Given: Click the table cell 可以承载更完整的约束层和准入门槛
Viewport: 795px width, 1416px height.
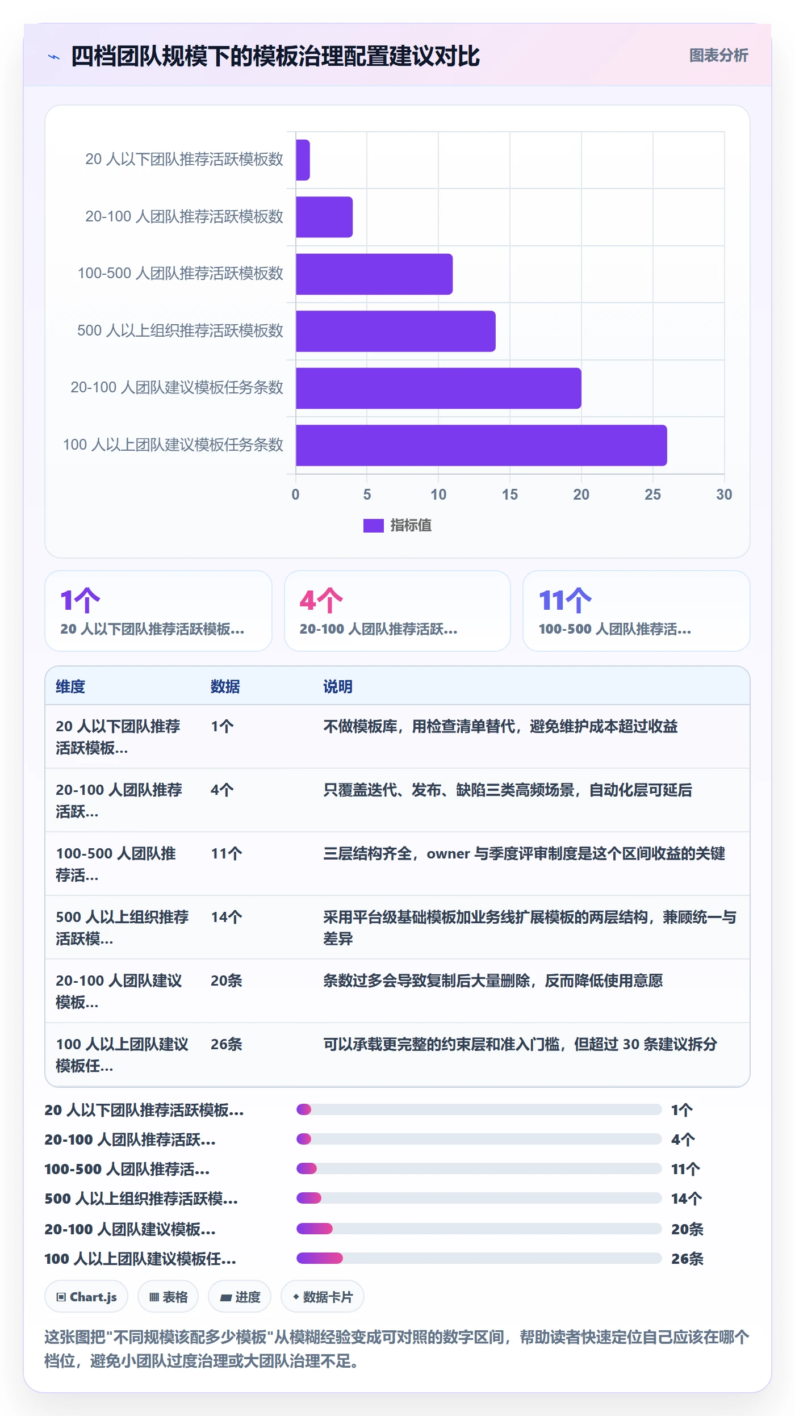Looking at the screenshot, I should [520, 1044].
